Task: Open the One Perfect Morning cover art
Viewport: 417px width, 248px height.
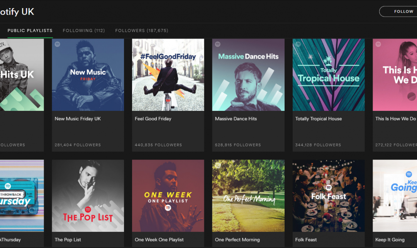Action: tap(248, 195)
